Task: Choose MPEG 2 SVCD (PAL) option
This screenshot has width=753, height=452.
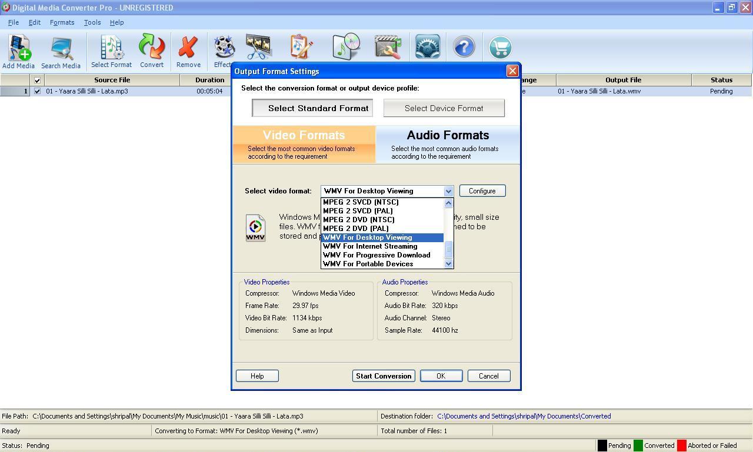Action: tap(382, 211)
